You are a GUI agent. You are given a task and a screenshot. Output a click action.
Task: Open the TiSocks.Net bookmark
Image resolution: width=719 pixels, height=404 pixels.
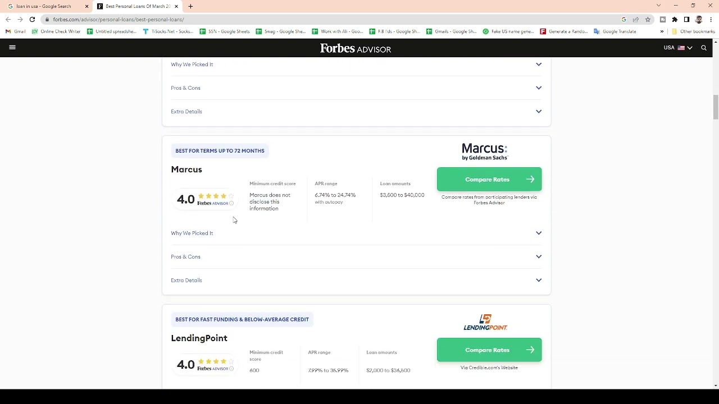point(168,31)
